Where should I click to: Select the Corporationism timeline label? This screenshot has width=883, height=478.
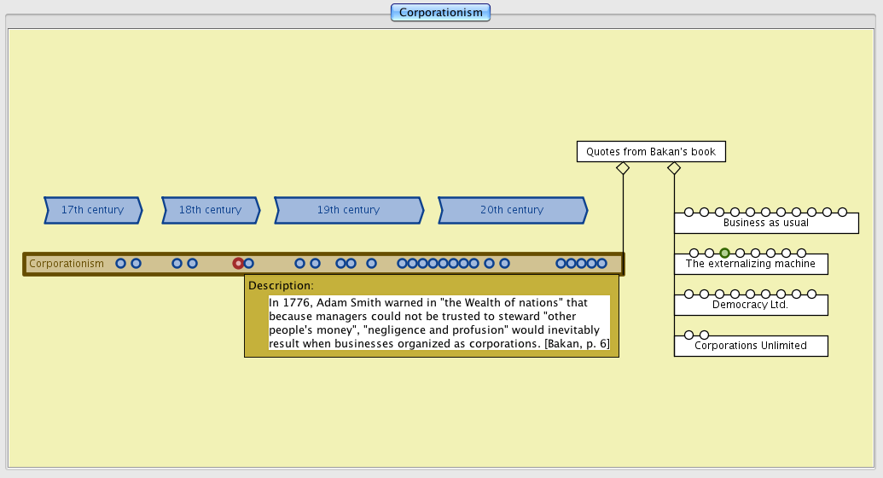click(67, 264)
